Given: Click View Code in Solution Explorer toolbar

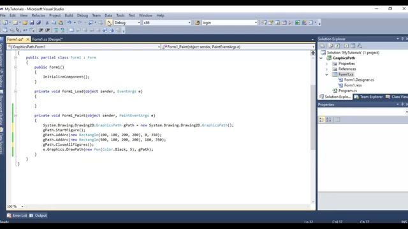Looking at the screenshot, I should [x=346, y=46].
